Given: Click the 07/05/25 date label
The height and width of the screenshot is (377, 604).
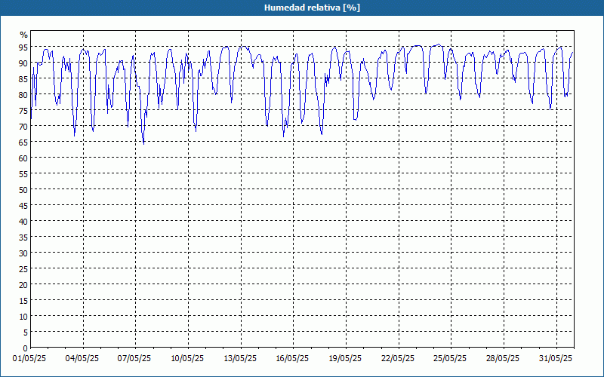Looking at the screenshot, I should [134, 359].
